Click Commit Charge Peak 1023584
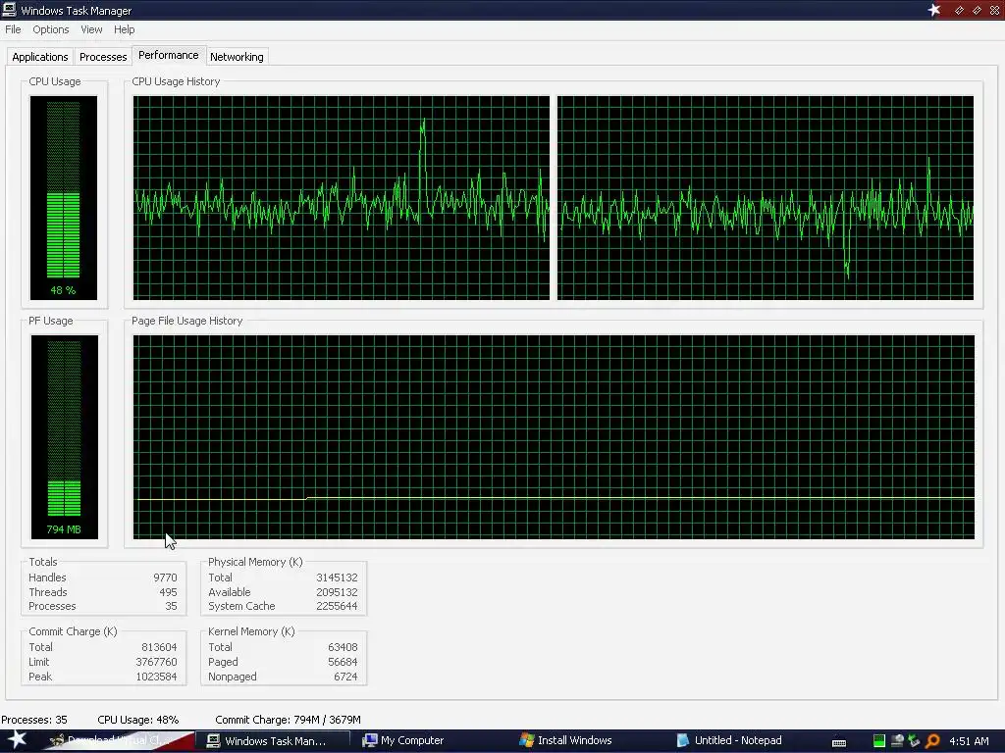The height and width of the screenshot is (753, 1005). 156,677
